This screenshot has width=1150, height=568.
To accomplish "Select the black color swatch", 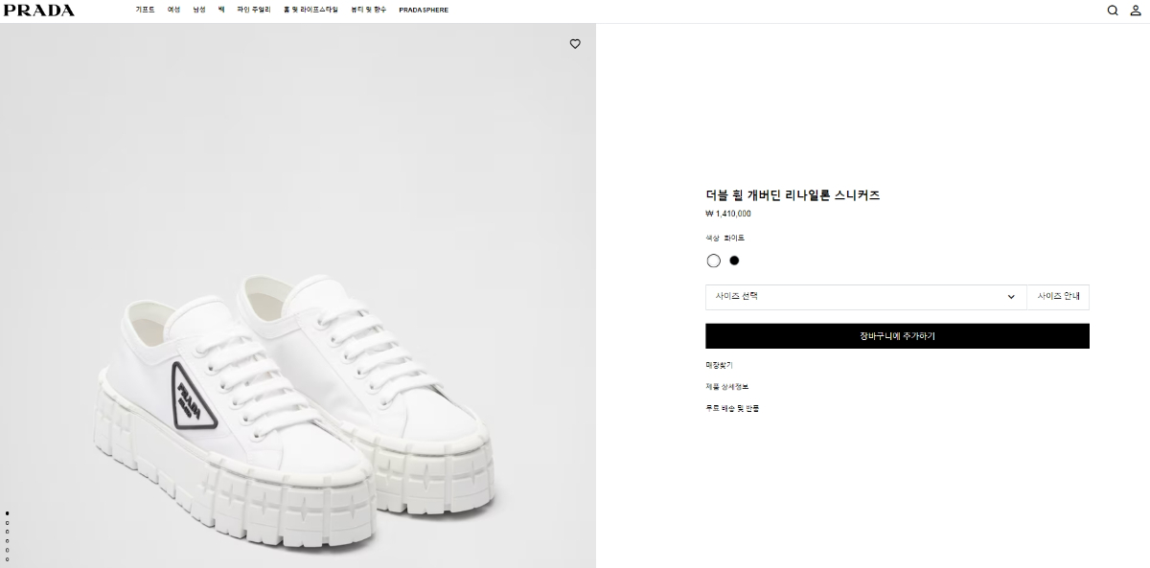I will tap(734, 260).
